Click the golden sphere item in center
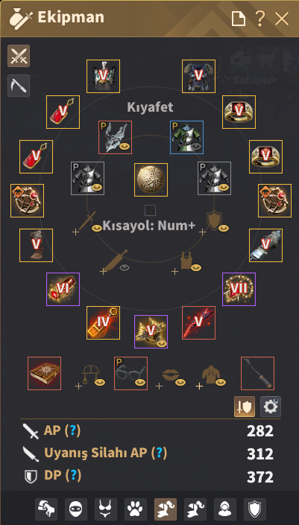The height and width of the screenshot is (525, 299). [x=151, y=179]
